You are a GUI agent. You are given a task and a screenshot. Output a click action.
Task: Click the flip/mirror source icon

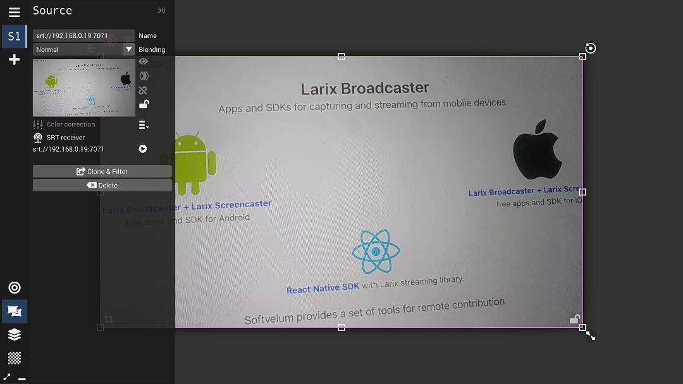tap(144, 76)
